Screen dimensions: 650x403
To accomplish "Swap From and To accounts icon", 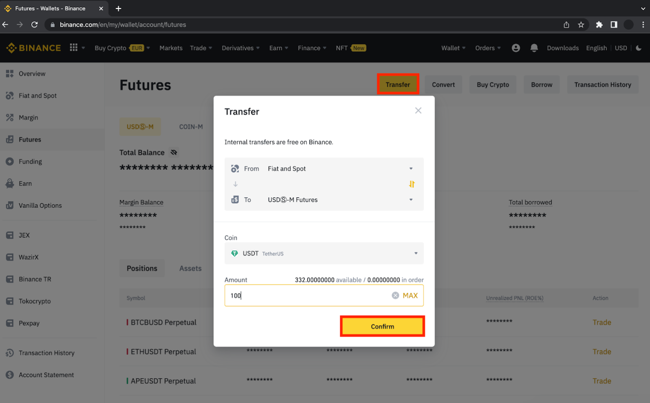I will click(412, 184).
